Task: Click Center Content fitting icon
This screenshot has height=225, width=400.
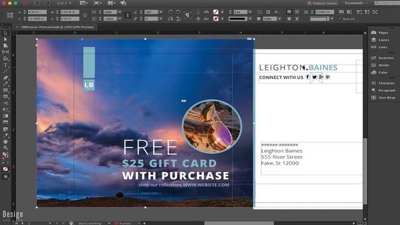Action: tap(375, 12)
